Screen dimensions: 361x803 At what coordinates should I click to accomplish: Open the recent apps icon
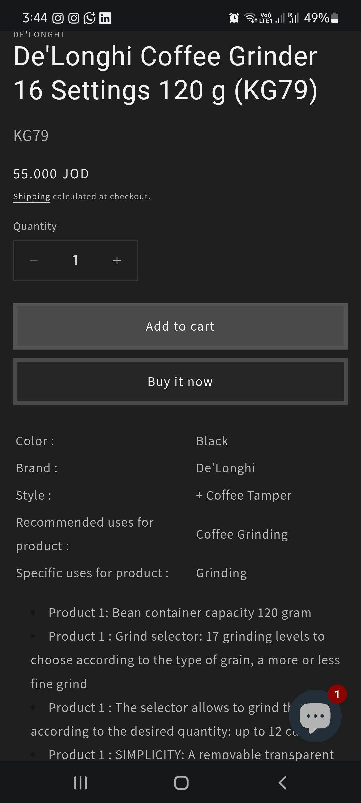click(x=80, y=783)
